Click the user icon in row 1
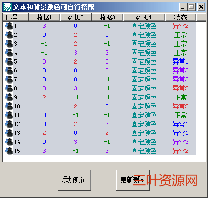208x198 pixels. 9,26
